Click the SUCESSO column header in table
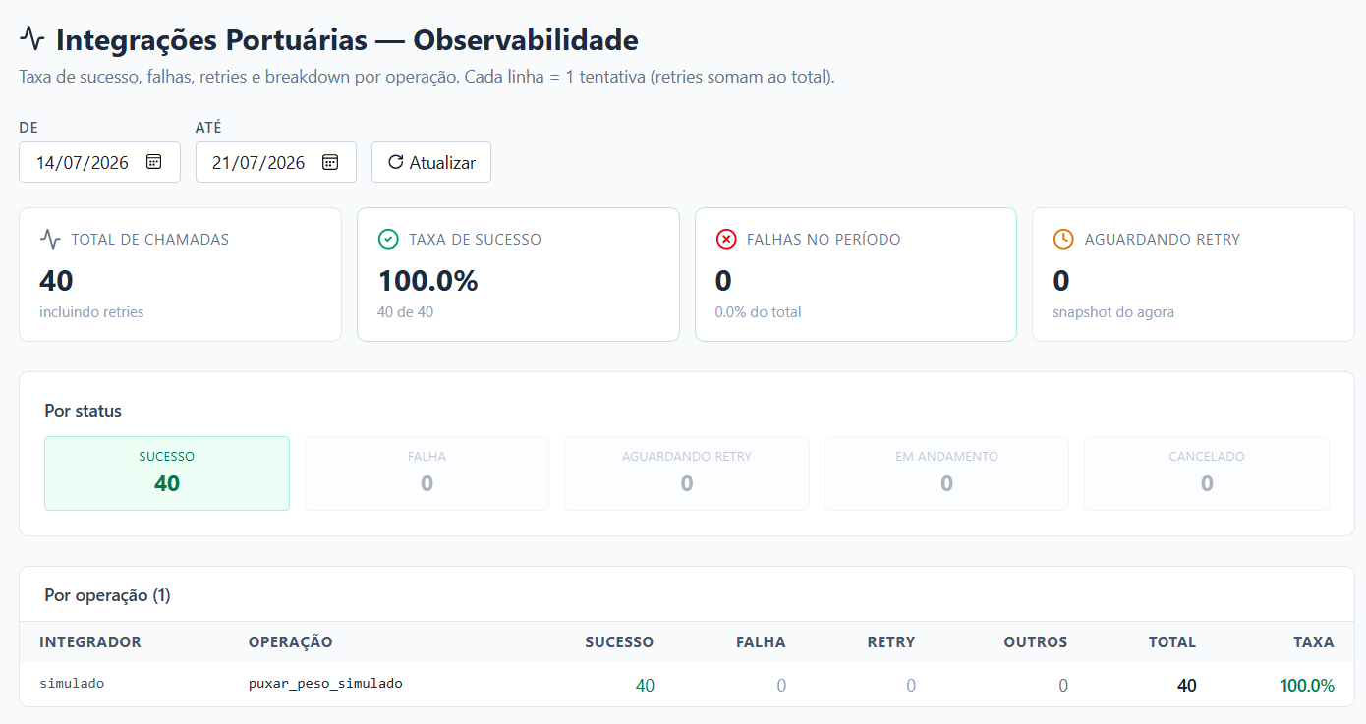1366x724 pixels. pos(619,641)
